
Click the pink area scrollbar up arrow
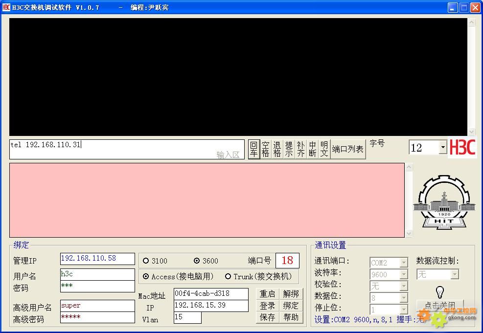coord(409,167)
